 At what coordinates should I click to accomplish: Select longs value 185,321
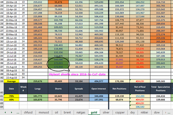[38, 38]
